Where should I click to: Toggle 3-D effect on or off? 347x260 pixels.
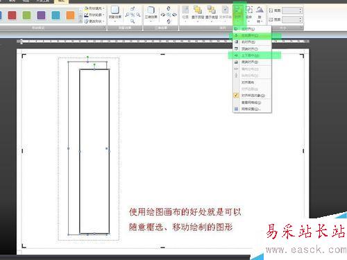coord(169,15)
